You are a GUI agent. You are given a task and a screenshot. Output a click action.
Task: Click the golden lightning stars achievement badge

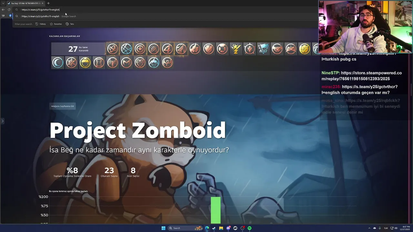point(236,49)
